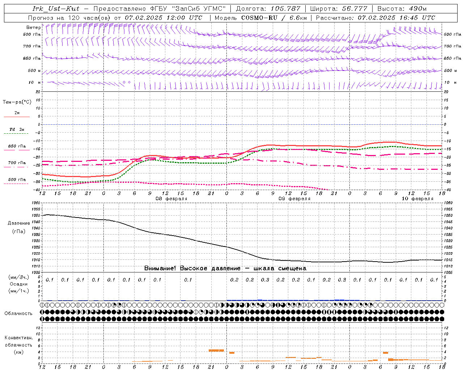This screenshot has height=370, width=463.
Task: Click the "500 гПа" temperature legend entry
Action: coord(17,180)
